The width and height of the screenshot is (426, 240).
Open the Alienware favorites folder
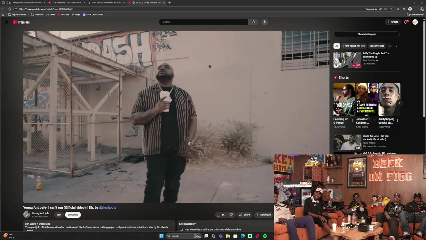click(37, 15)
